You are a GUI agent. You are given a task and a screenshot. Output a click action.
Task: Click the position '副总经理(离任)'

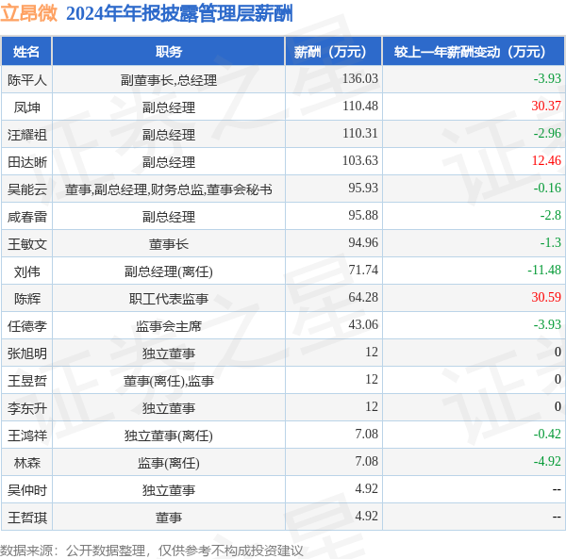169,271
